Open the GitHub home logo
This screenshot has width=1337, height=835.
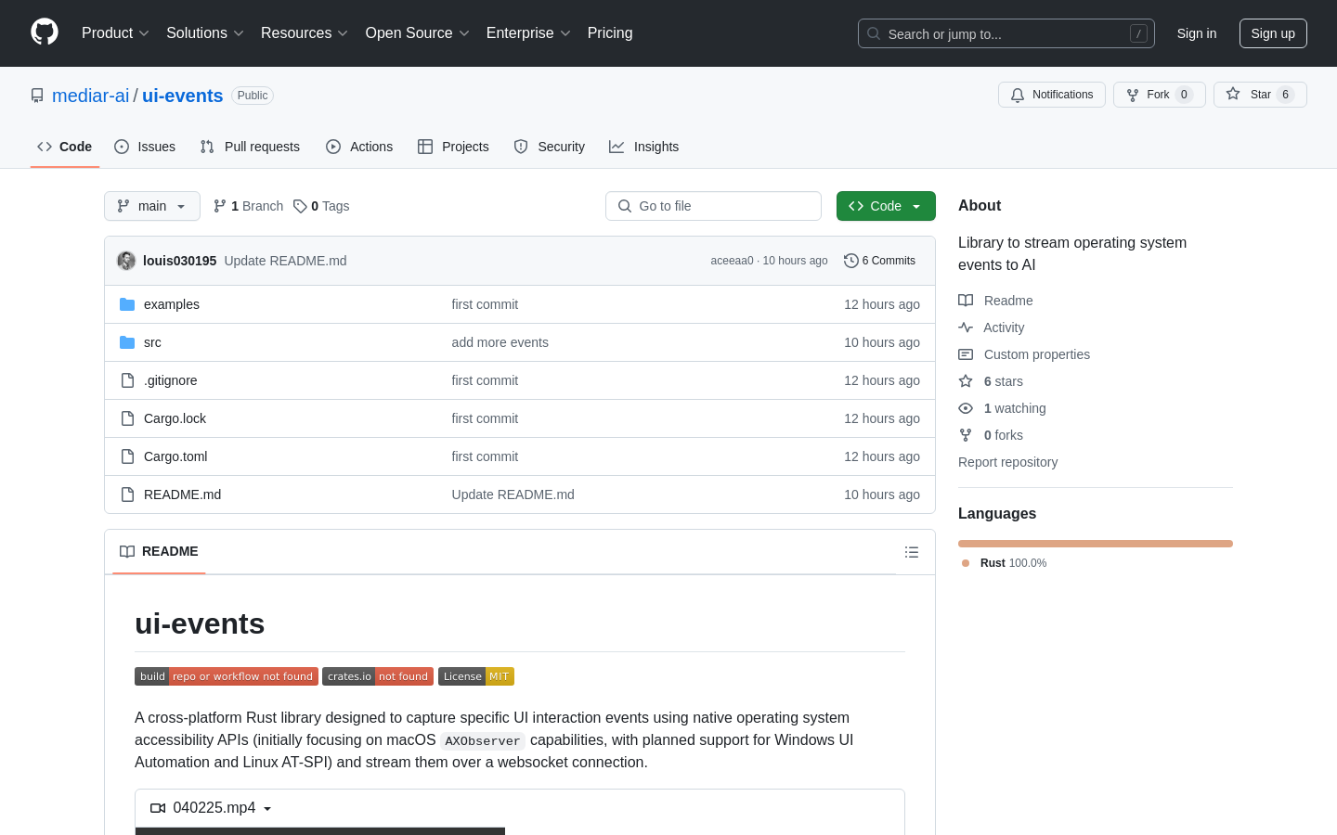pyautogui.click(x=45, y=32)
